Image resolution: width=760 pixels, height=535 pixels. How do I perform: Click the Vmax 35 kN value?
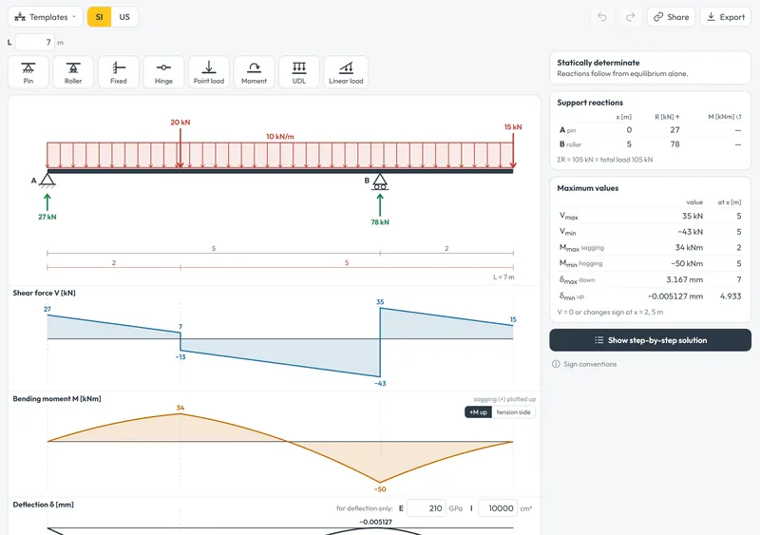pos(693,216)
